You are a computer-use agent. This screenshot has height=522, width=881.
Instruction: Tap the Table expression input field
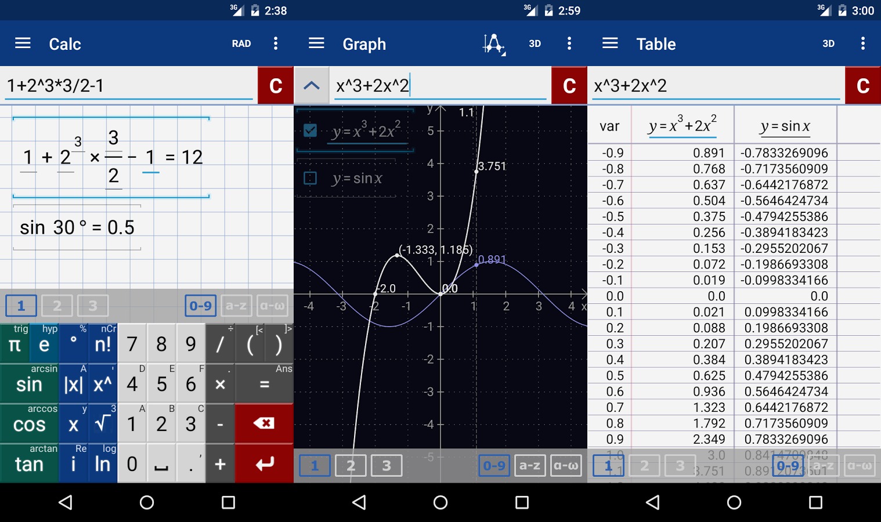(715, 86)
